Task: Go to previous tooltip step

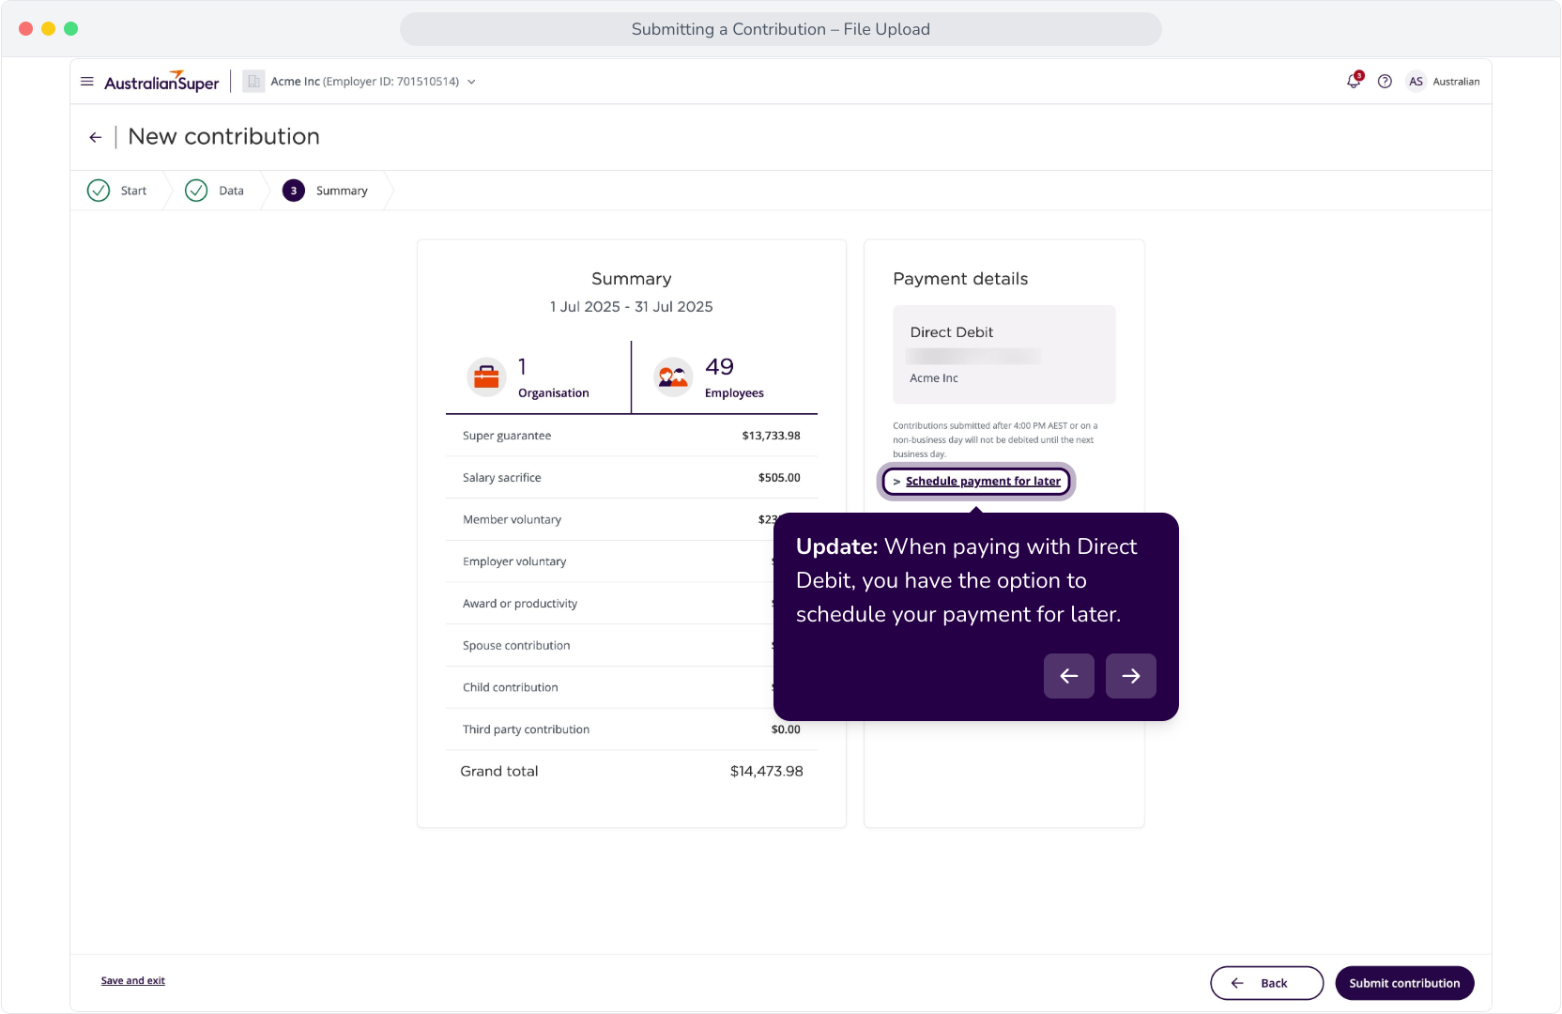Action: pyautogui.click(x=1069, y=676)
